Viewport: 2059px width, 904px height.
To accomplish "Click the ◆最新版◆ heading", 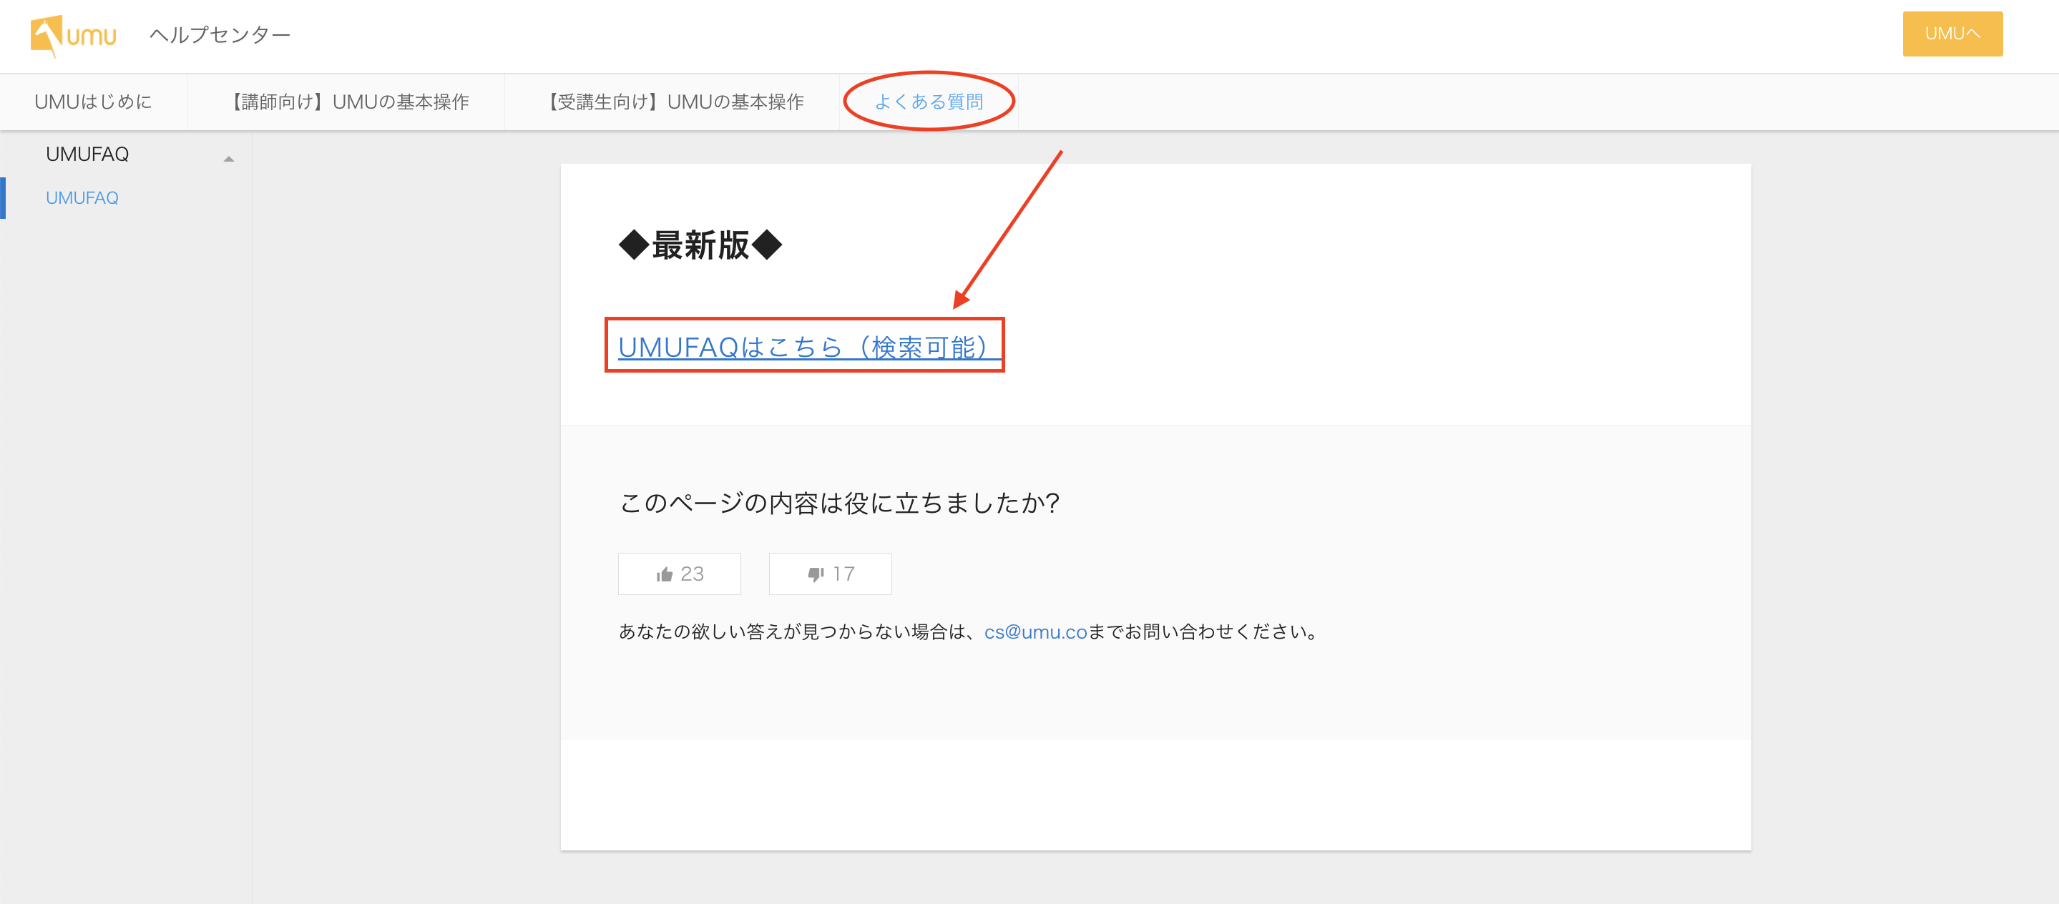I will (700, 245).
